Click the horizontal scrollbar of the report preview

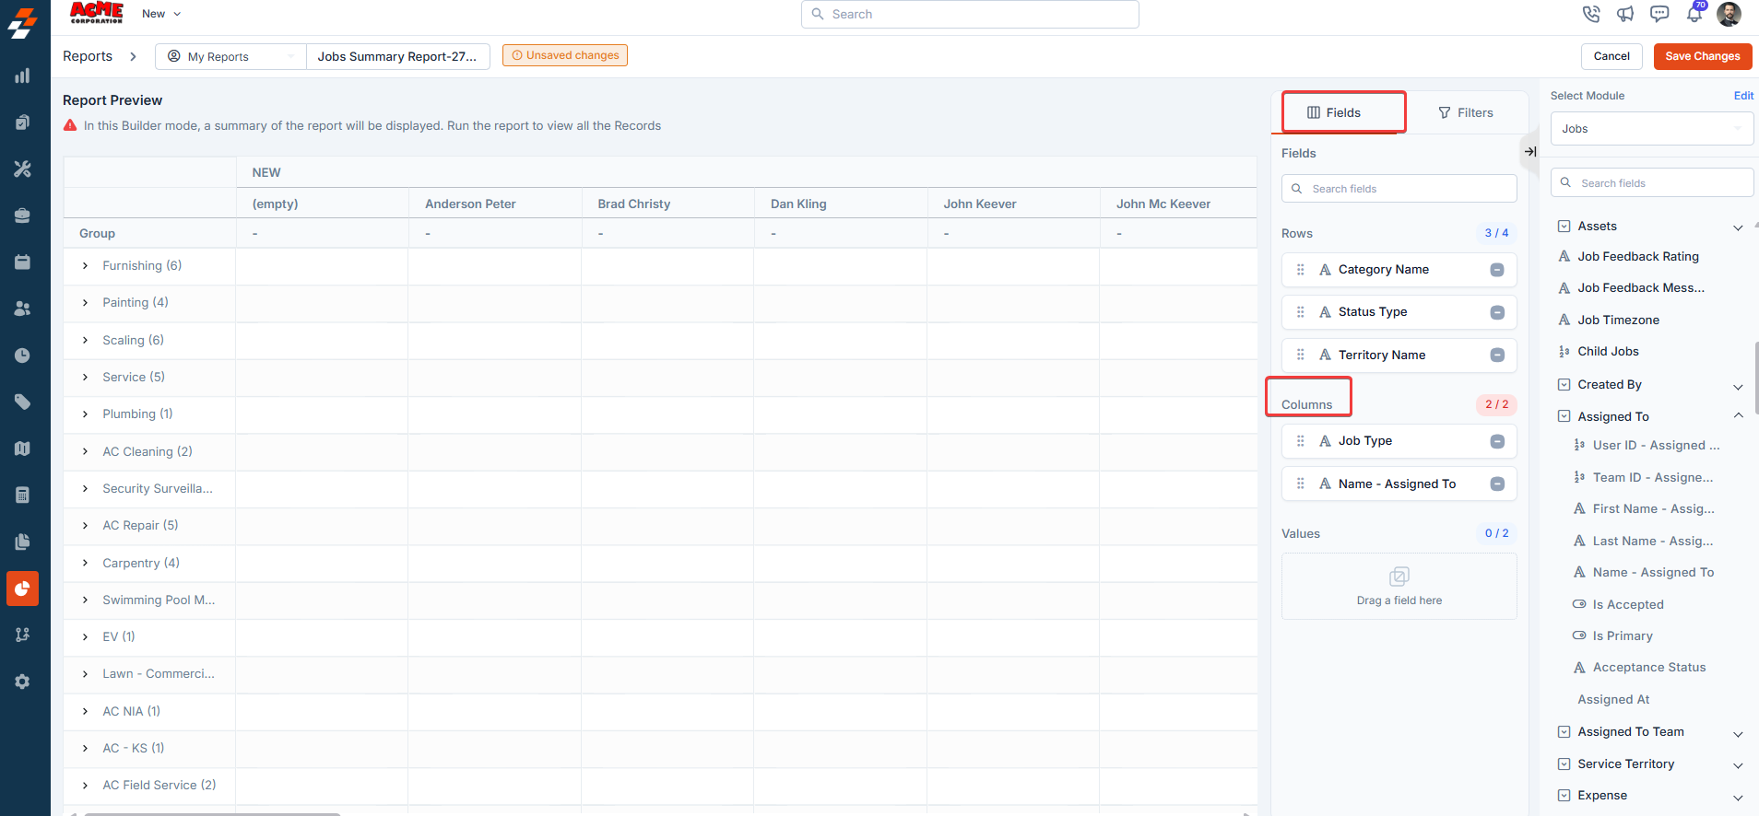click(x=212, y=814)
